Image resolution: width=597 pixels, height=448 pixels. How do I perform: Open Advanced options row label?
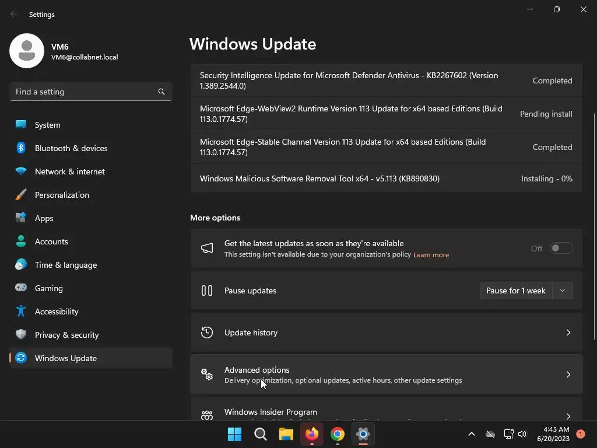257,370
